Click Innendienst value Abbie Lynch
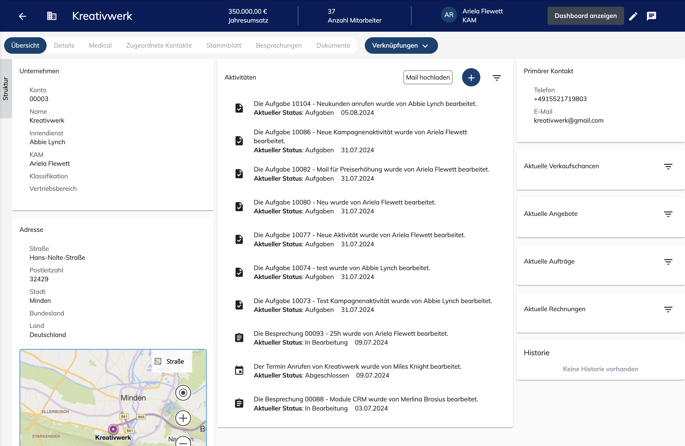 pos(47,142)
